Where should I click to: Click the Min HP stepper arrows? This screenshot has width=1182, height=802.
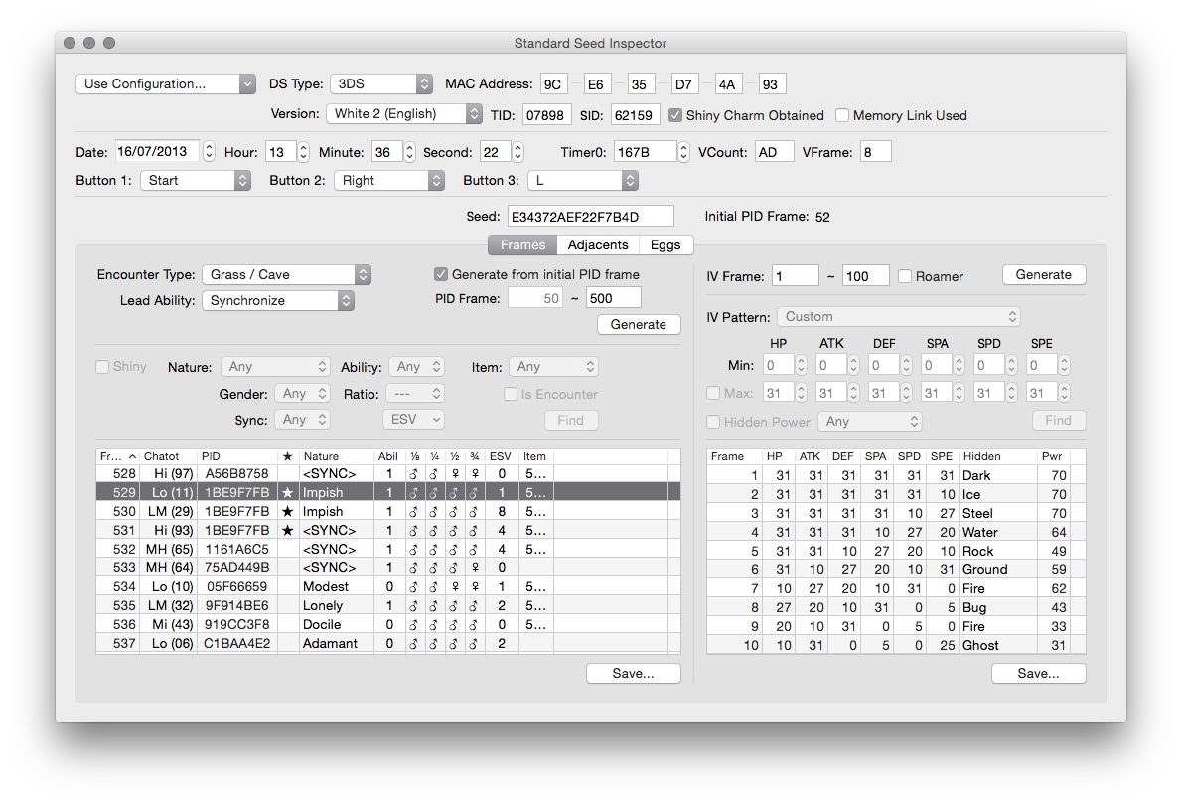[x=801, y=365]
